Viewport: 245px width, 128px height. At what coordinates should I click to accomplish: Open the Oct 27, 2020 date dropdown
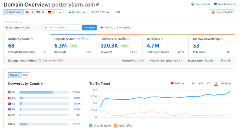coord(100,12)
